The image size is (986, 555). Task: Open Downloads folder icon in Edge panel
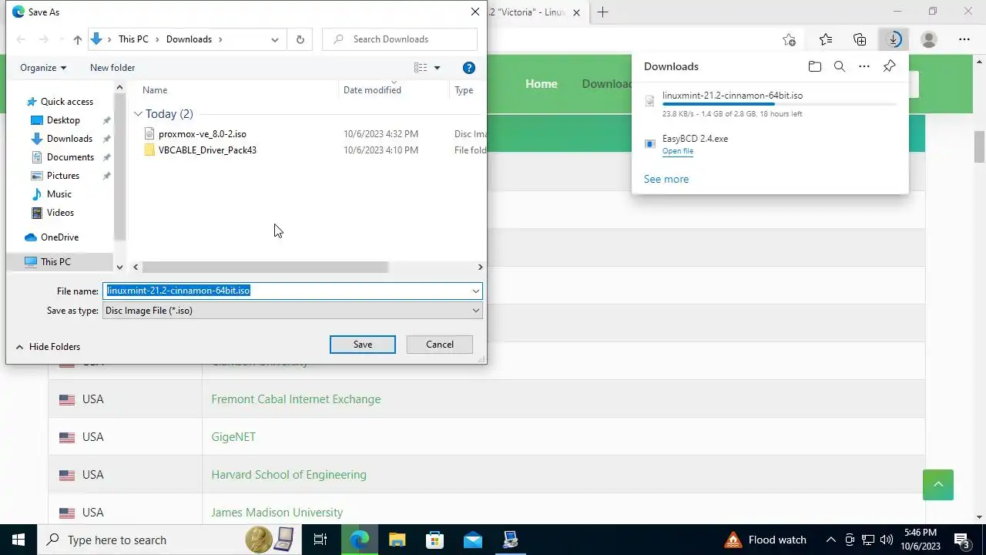click(x=815, y=66)
